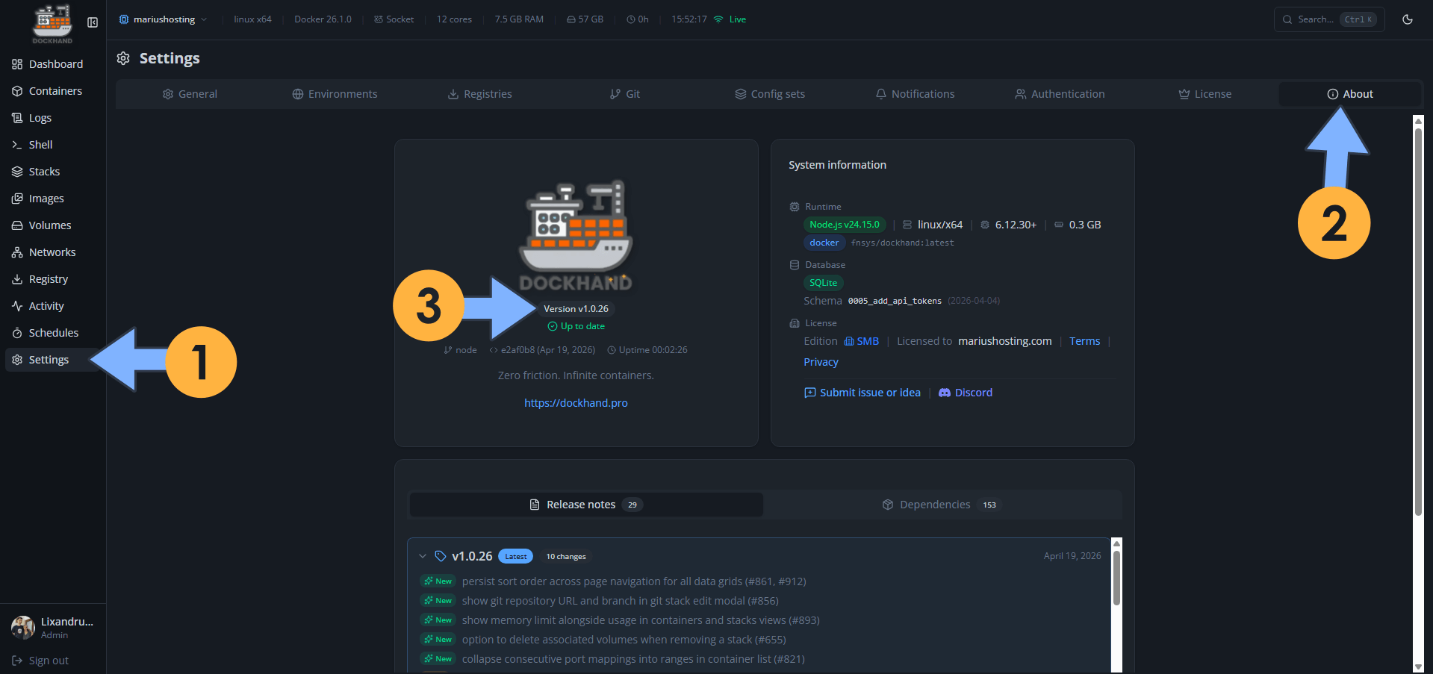Viewport: 1433px width, 674px height.
Task: Go to the Dashboard
Action: tap(55, 63)
